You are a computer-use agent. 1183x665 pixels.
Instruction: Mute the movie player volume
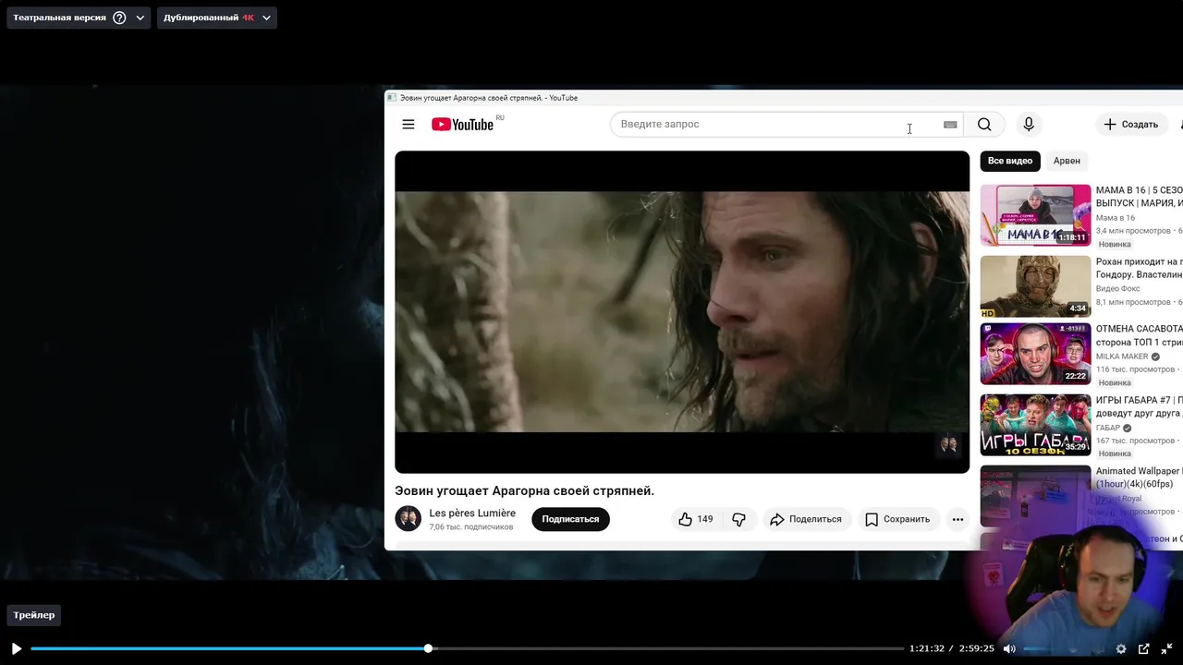[x=1009, y=648]
